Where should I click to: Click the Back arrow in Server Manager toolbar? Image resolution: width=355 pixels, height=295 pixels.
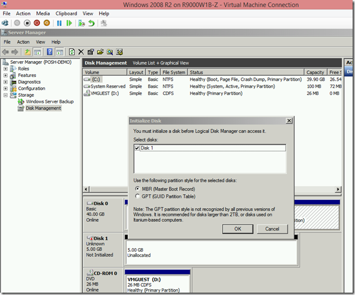pos(5,52)
